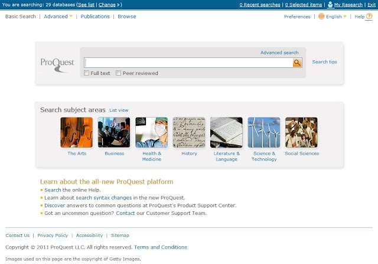Go to the Publications menu item
The width and height of the screenshot is (378, 264).
(x=95, y=17)
